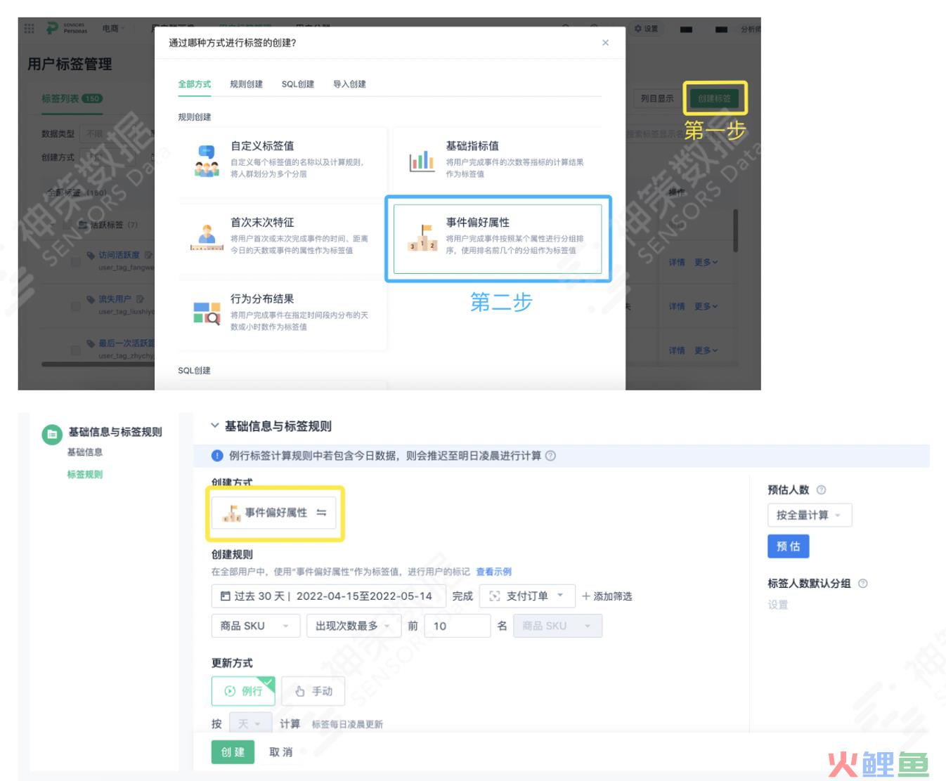Click the 行为分布结果 magnifier blocks icon
946x781 pixels.
pyautogui.click(x=207, y=313)
